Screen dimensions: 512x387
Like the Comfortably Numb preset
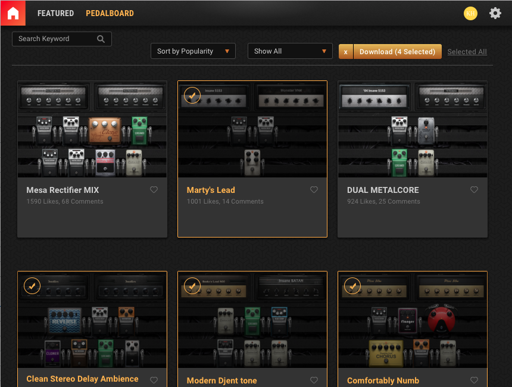pyautogui.click(x=474, y=380)
